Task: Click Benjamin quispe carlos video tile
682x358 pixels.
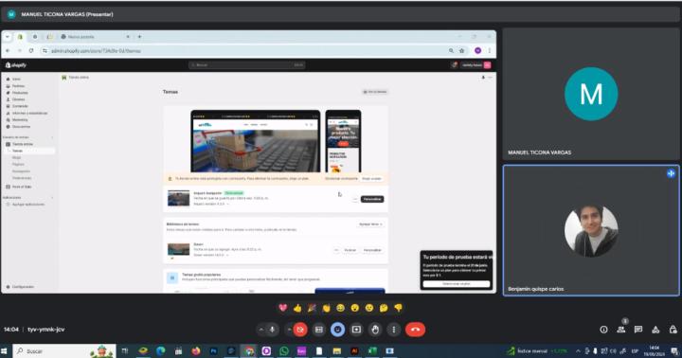Action: coord(591,230)
